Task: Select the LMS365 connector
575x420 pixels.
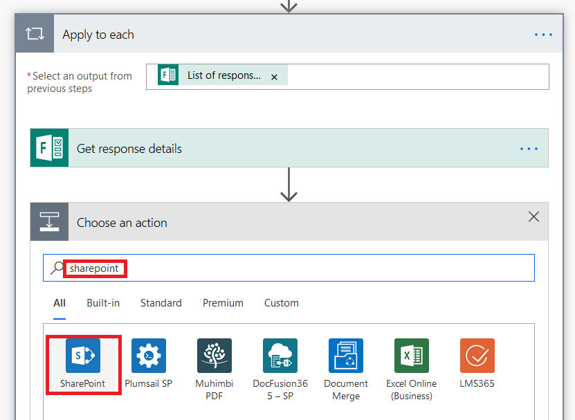Action: tap(477, 356)
